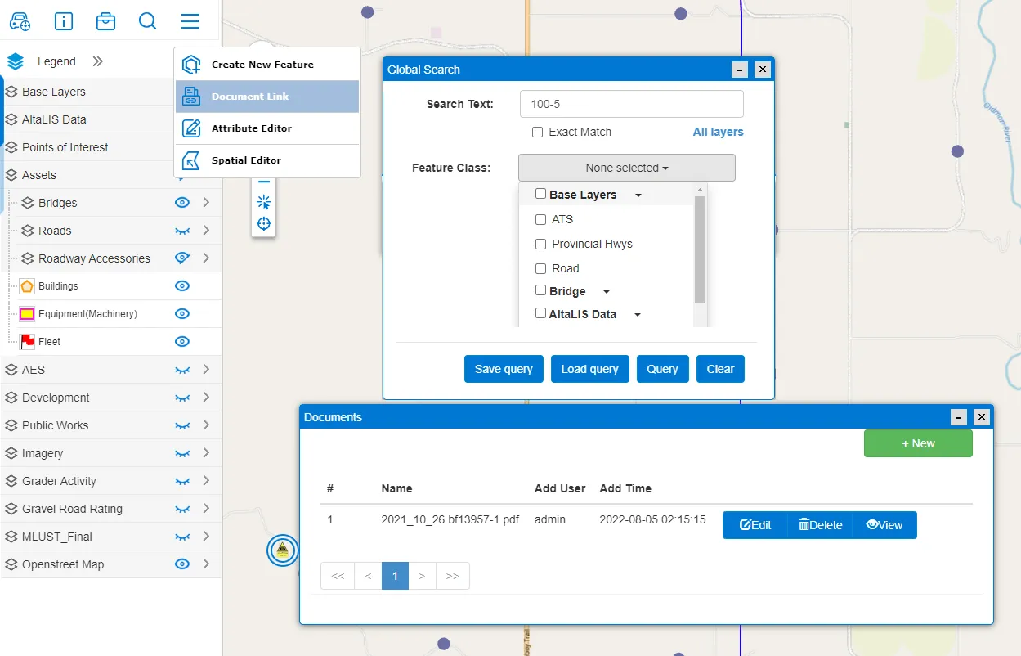Image resolution: width=1021 pixels, height=656 pixels.
Task: Close the Documents window
Action: click(982, 417)
